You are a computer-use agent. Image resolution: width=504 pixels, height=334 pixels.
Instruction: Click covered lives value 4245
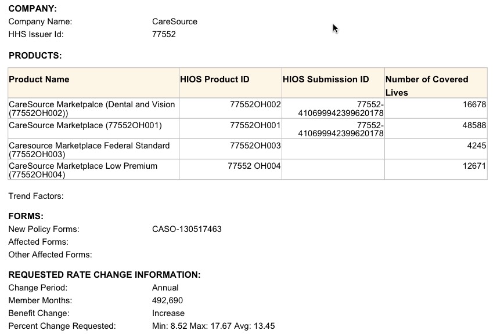tap(476, 146)
